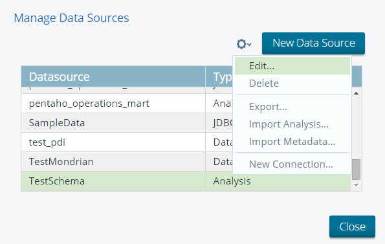Click the New Data Source button
The height and width of the screenshot is (244, 385).
313,43
